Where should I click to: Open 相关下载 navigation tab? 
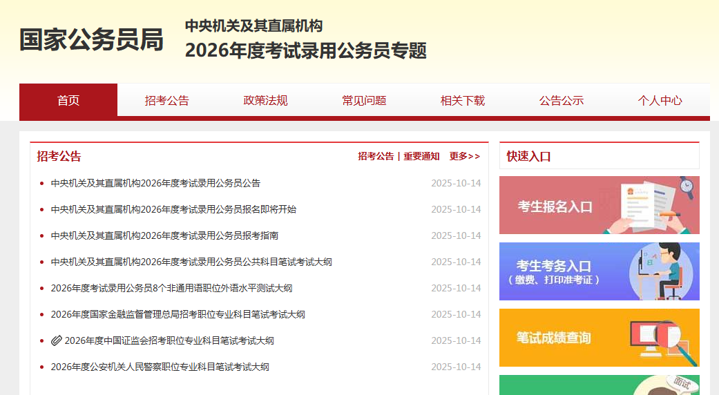(463, 101)
